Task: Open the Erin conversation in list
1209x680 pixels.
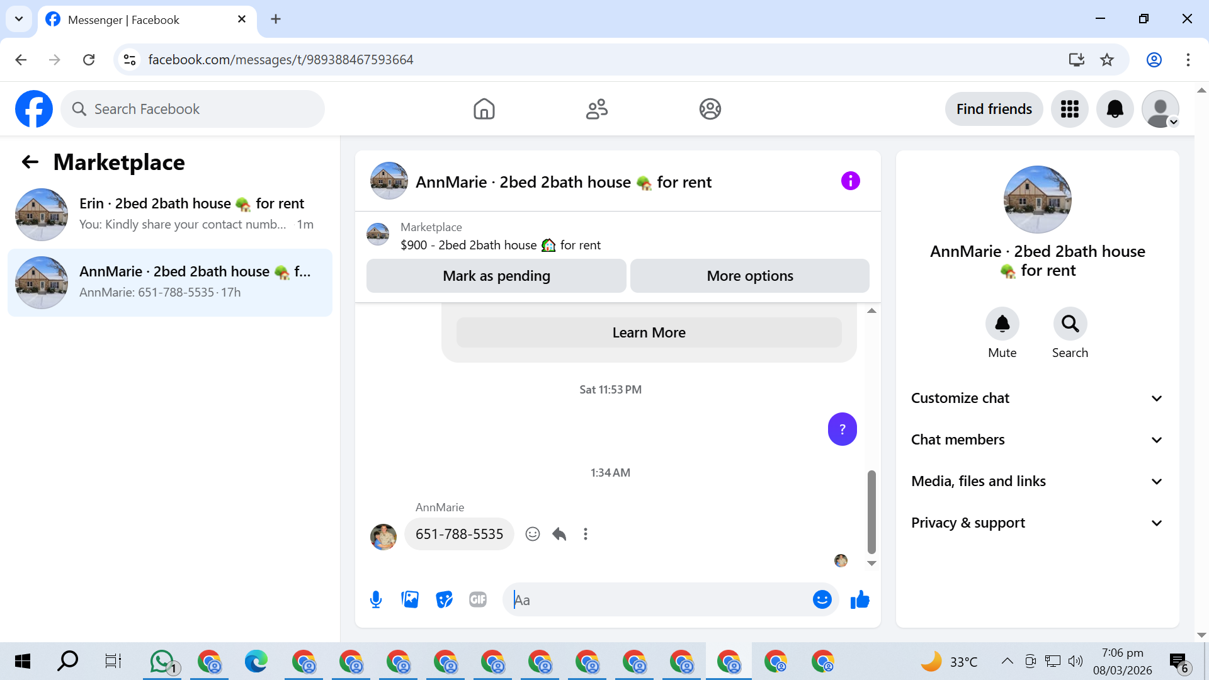Action: click(170, 214)
